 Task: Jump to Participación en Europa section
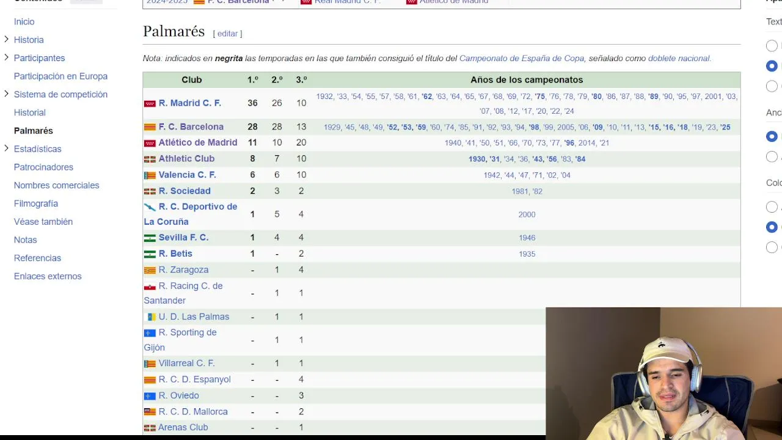coord(60,76)
